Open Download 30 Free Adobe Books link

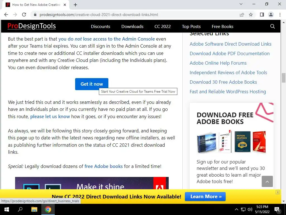coord(223,82)
